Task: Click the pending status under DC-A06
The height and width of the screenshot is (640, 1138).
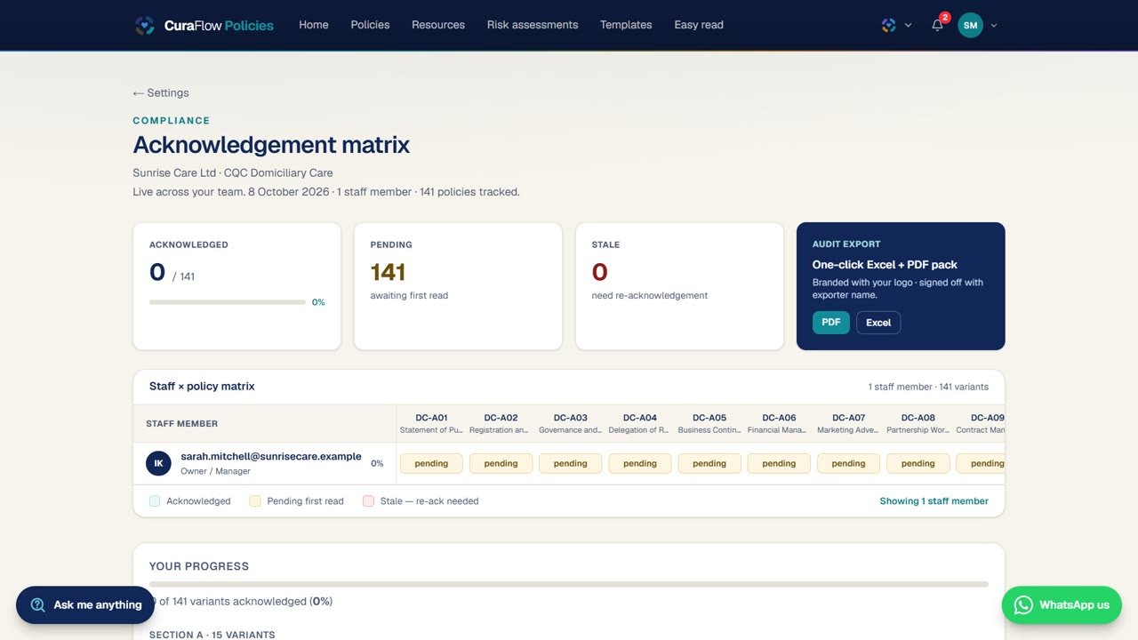Action: 779,463
